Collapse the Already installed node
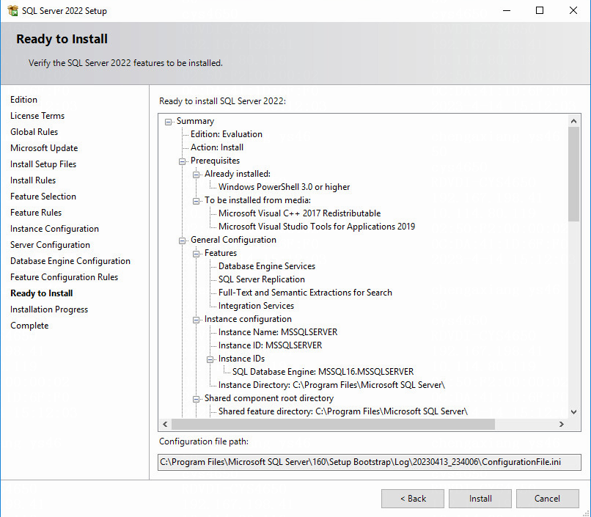The image size is (591, 517). (x=196, y=175)
